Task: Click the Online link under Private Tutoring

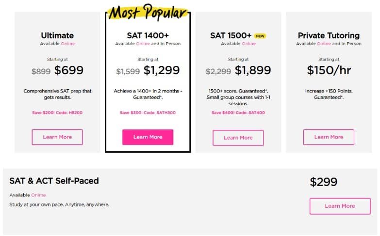Action: pos(324,44)
